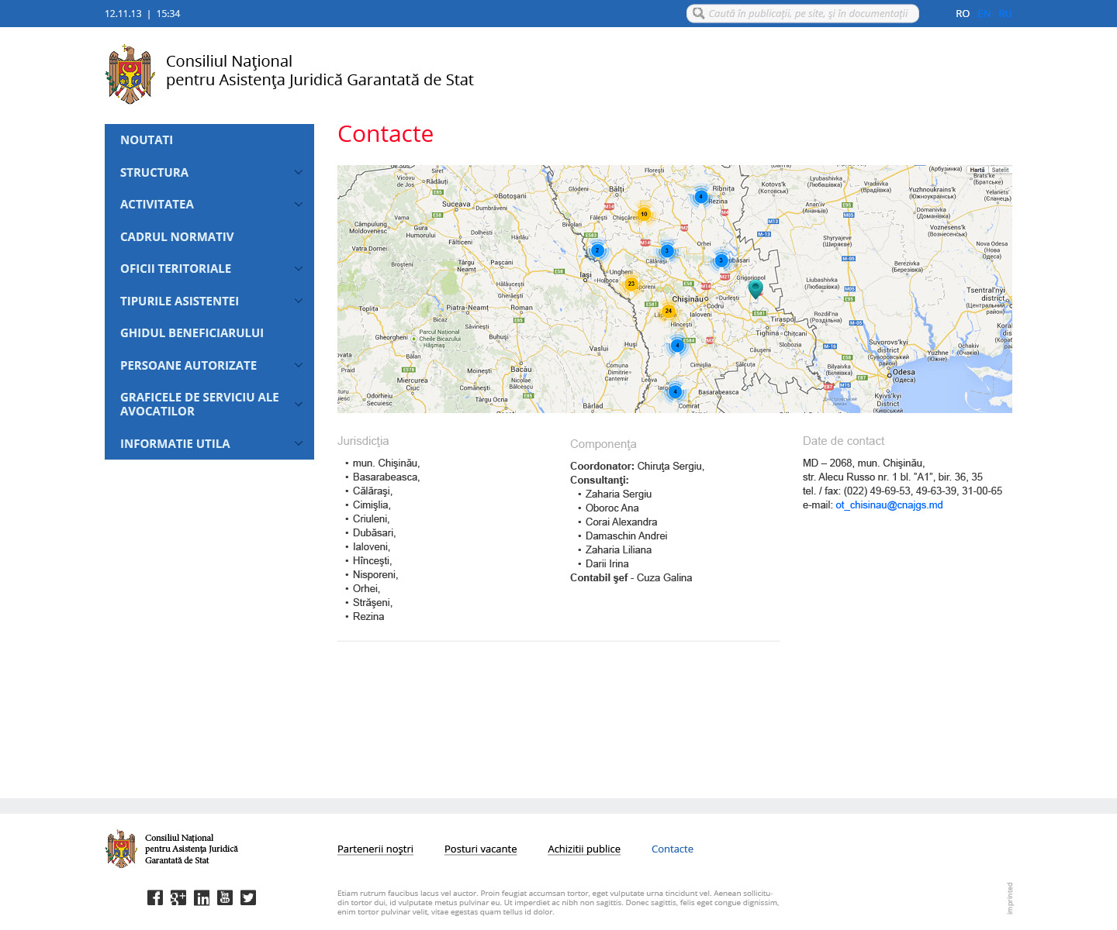Open the Google Plus footer icon
This screenshot has height=930, width=1117.
coord(178,897)
